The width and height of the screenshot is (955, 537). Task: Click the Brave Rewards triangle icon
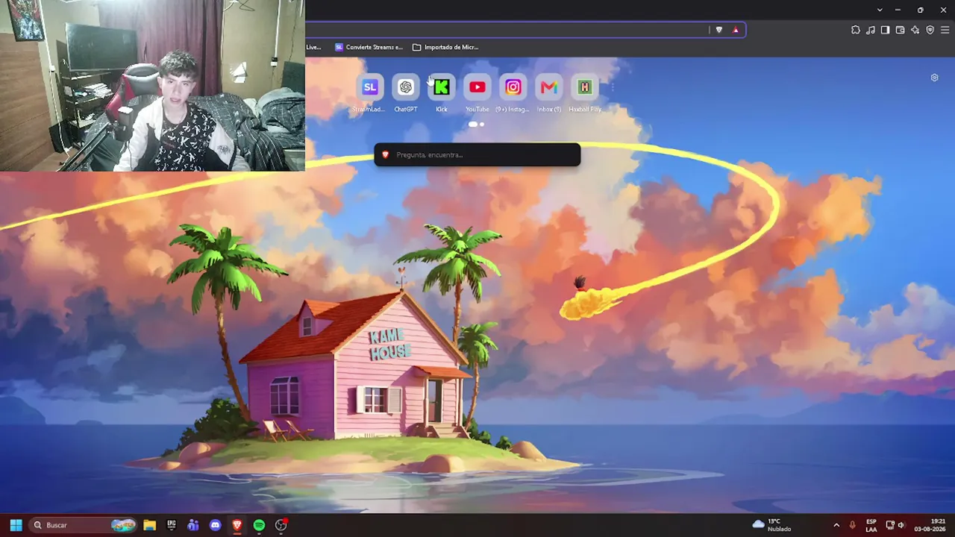[736, 30]
